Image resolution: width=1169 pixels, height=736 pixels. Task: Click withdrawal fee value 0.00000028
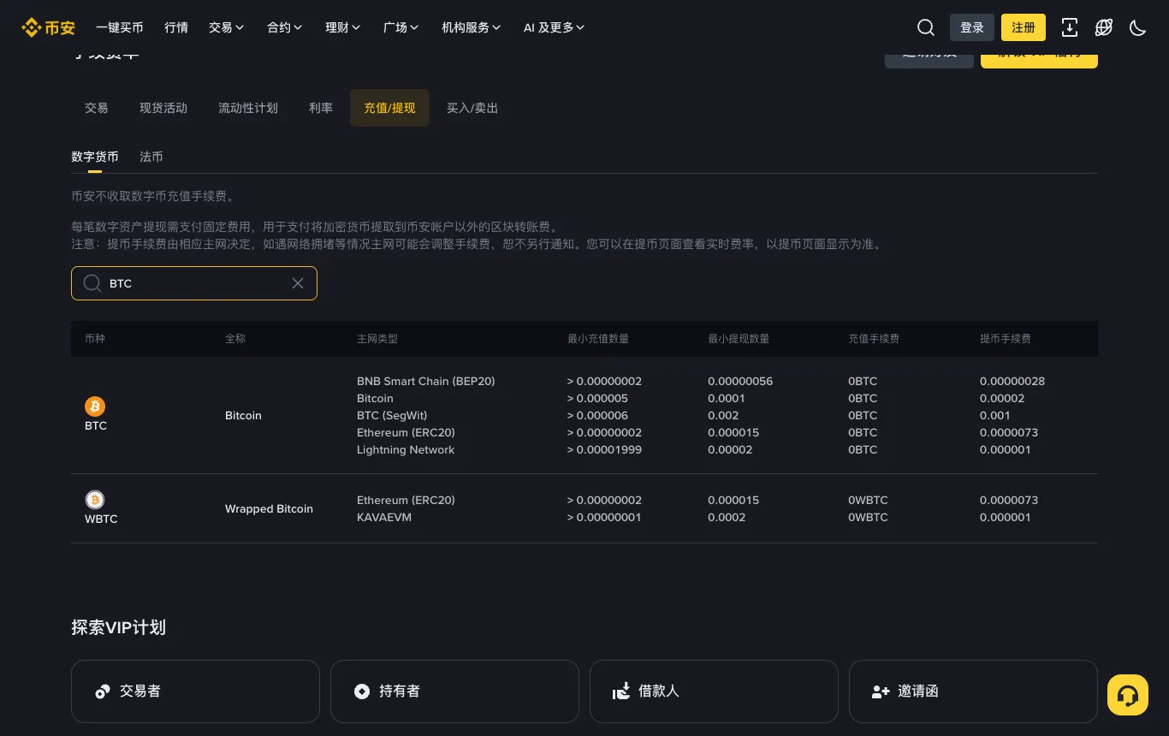coord(1012,381)
